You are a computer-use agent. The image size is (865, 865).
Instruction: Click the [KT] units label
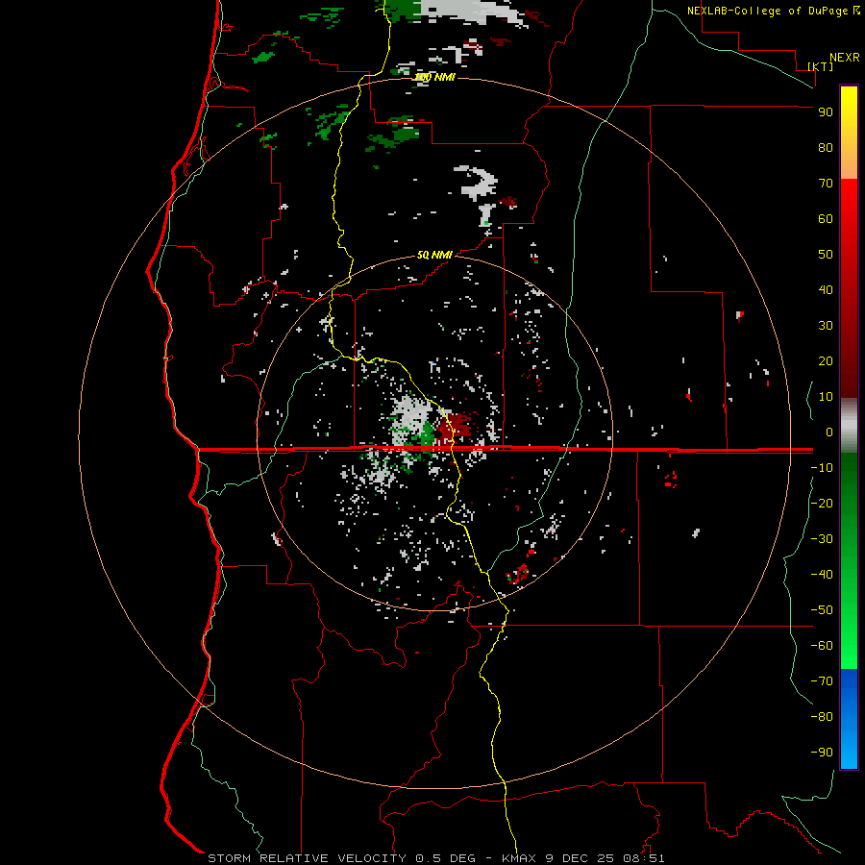click(x=821, y=66)
